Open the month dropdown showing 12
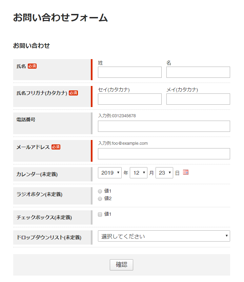Viewport: 244px width, 282px height. pyautogui.click(x=139, y=173)
